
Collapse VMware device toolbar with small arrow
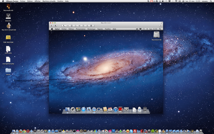[x=94, y=26]
